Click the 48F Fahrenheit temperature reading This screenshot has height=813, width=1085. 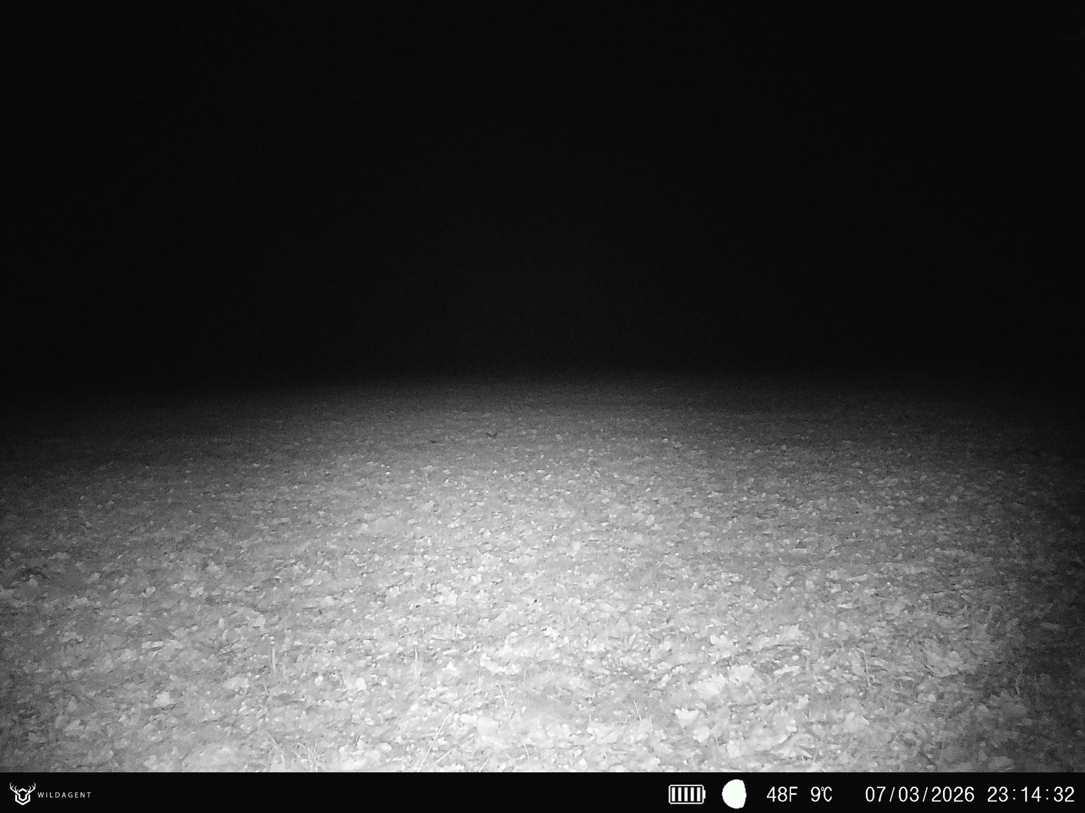click(x=782, y=794)
